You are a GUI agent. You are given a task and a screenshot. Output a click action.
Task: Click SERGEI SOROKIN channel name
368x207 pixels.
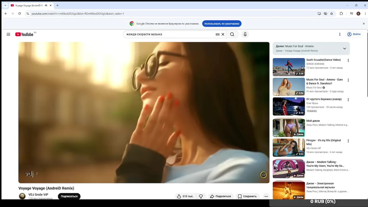tap(315, 64)
